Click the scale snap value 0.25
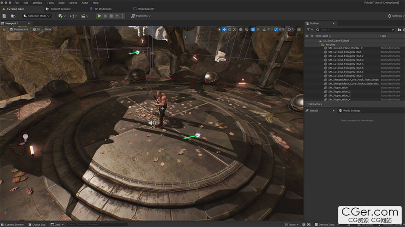 click(282, 30)
